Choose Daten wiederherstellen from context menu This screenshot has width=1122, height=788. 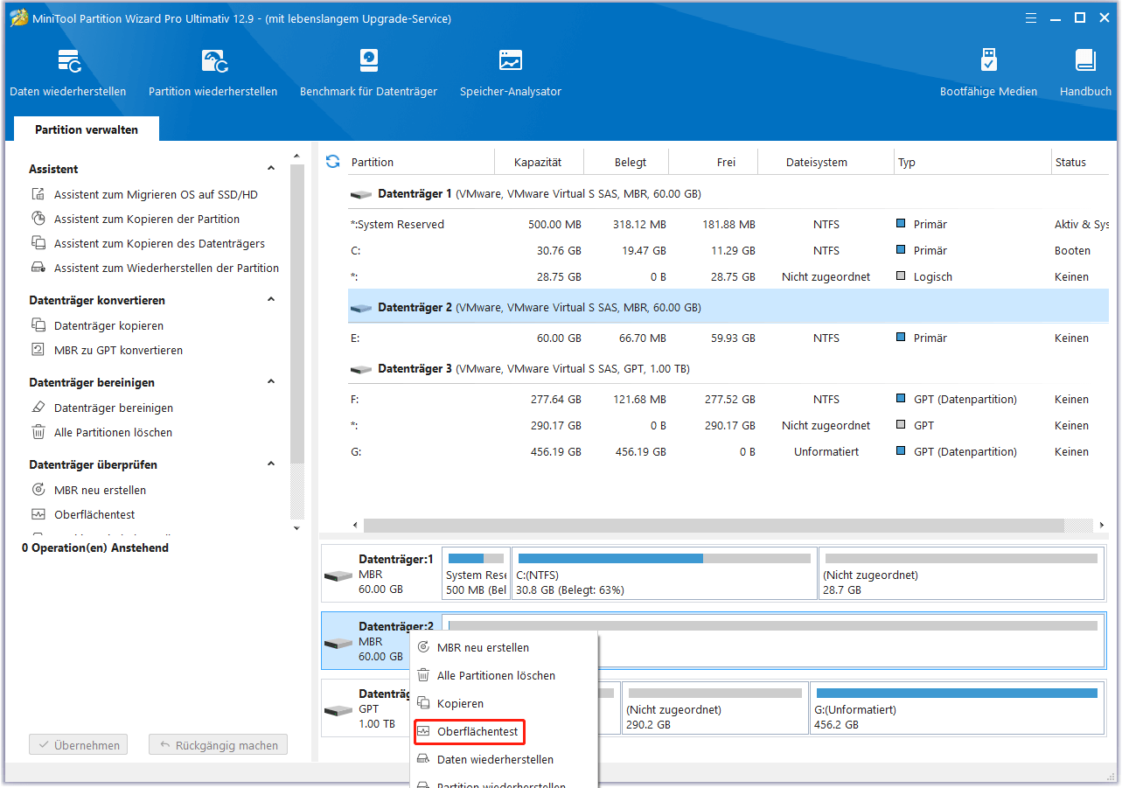[x=505, y=760]
